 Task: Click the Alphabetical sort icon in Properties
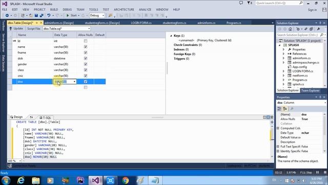[x=285, y=108]
